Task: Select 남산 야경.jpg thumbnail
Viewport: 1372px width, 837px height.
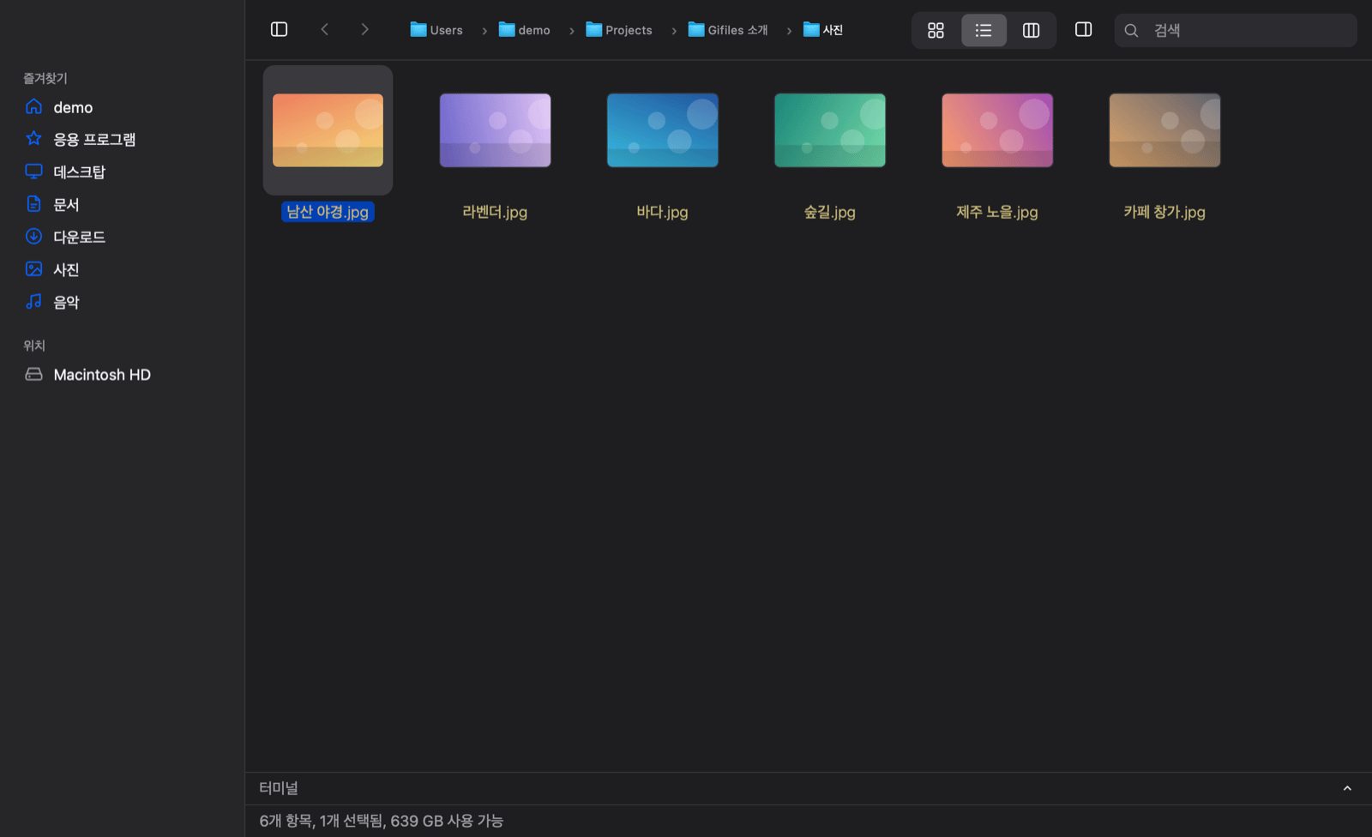Action: [328, 130]
